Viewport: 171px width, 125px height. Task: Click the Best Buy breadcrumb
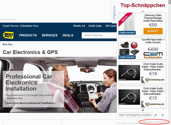(8, 44)
